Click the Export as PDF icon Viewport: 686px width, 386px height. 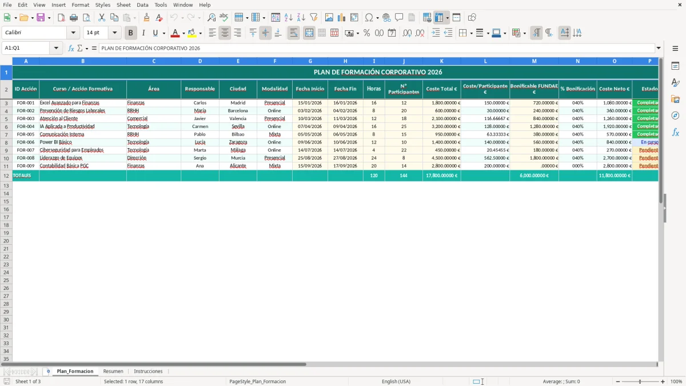(x=61, y=18)
